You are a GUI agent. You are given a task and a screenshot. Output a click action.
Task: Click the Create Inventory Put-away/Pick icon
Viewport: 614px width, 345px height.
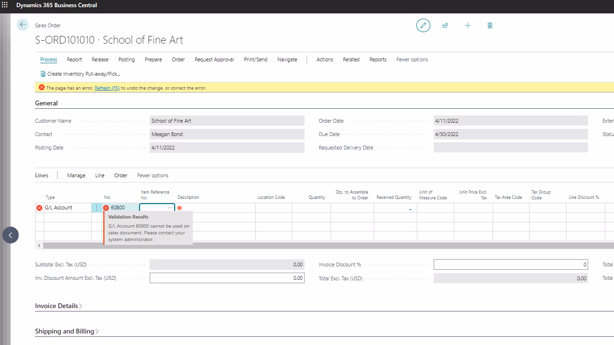pyautogui.click(x=43, y=74)
